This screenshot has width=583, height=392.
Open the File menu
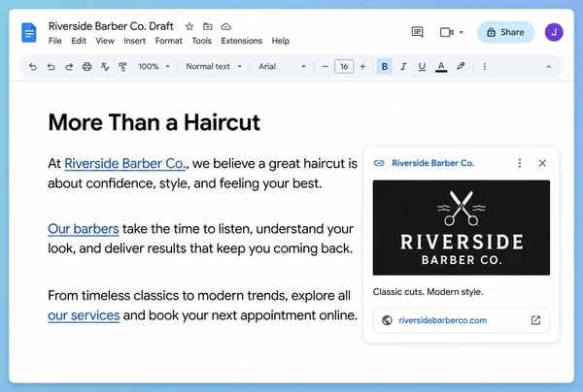(55, 41)
